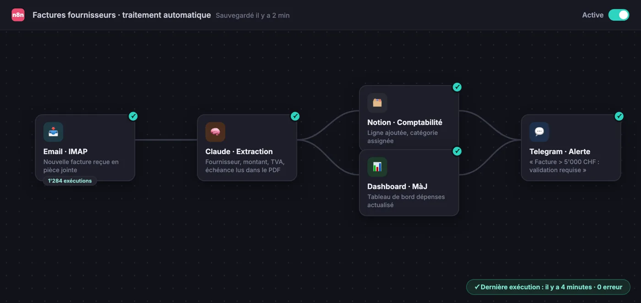
Task: Click the success checkmark on Email IMAP node
Action: 133,116
